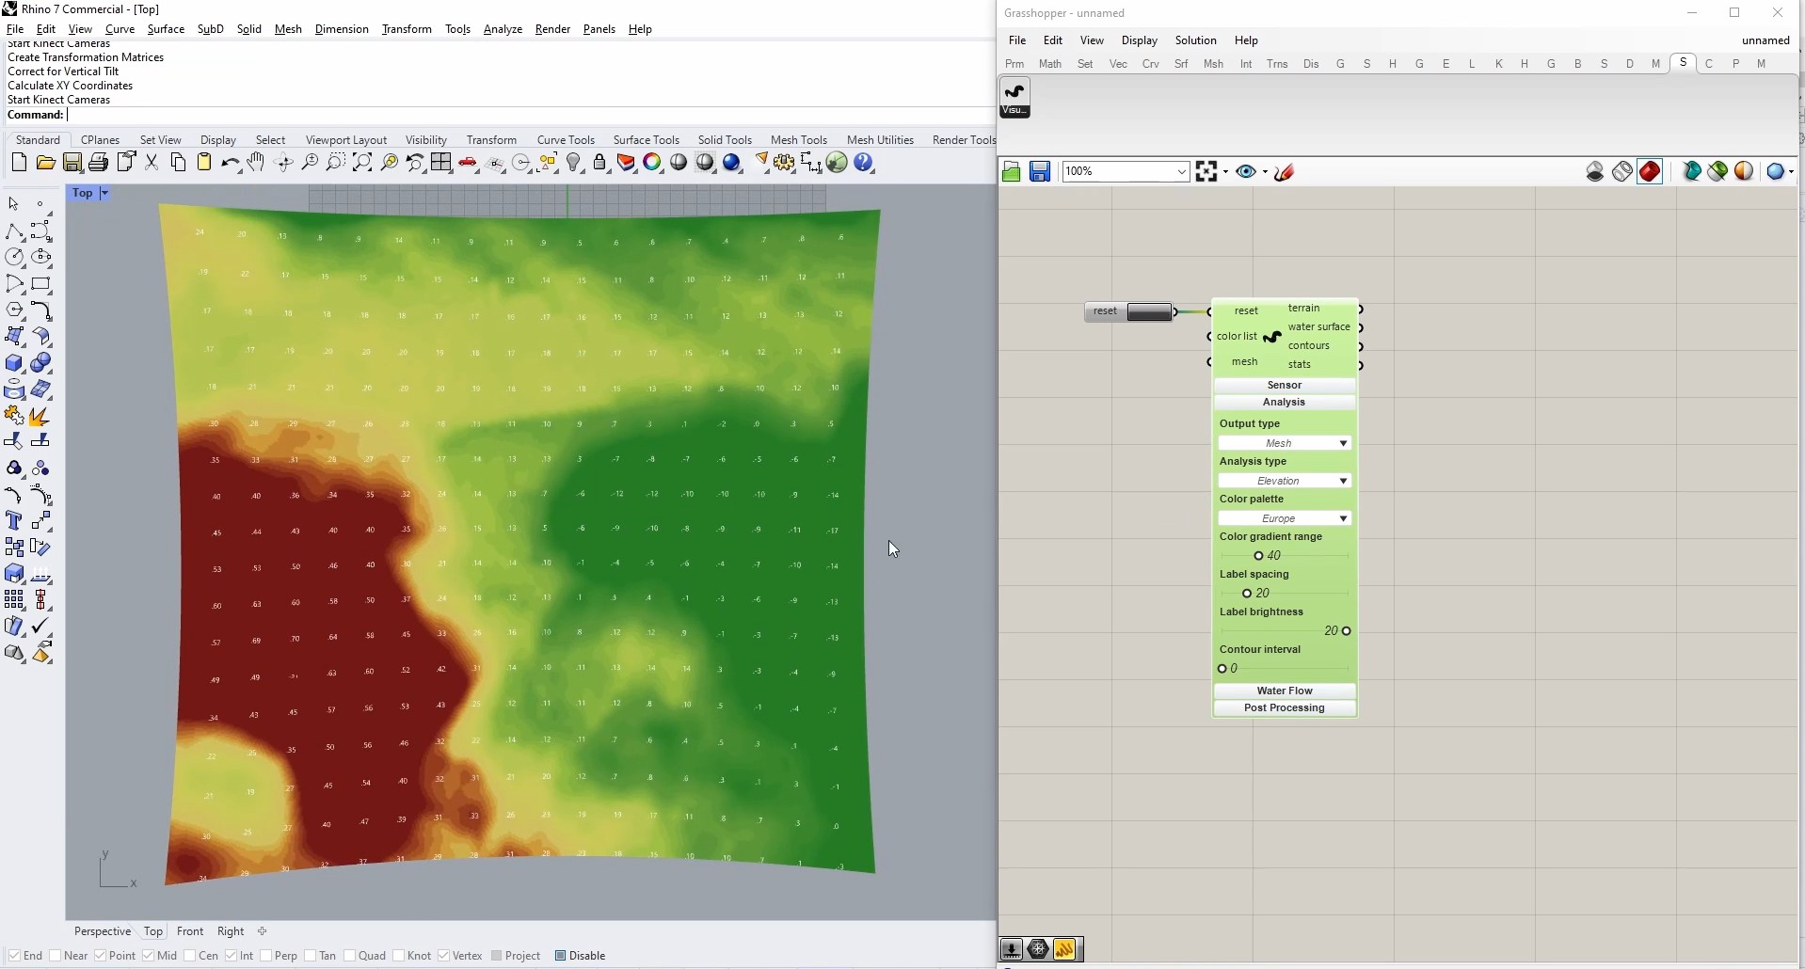1805x969 pixels.
Task: Select the pointer arrow tool in sidebar
Action: (x=13, y=203)
